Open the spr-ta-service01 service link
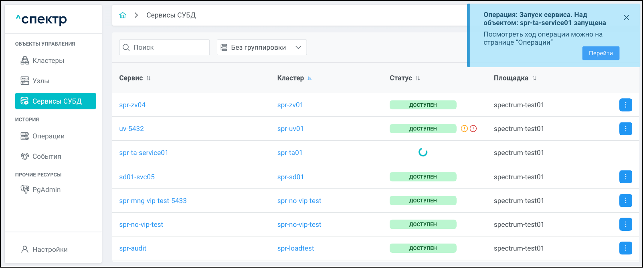This screenshot has width=643, height=268. click(144, 153)
